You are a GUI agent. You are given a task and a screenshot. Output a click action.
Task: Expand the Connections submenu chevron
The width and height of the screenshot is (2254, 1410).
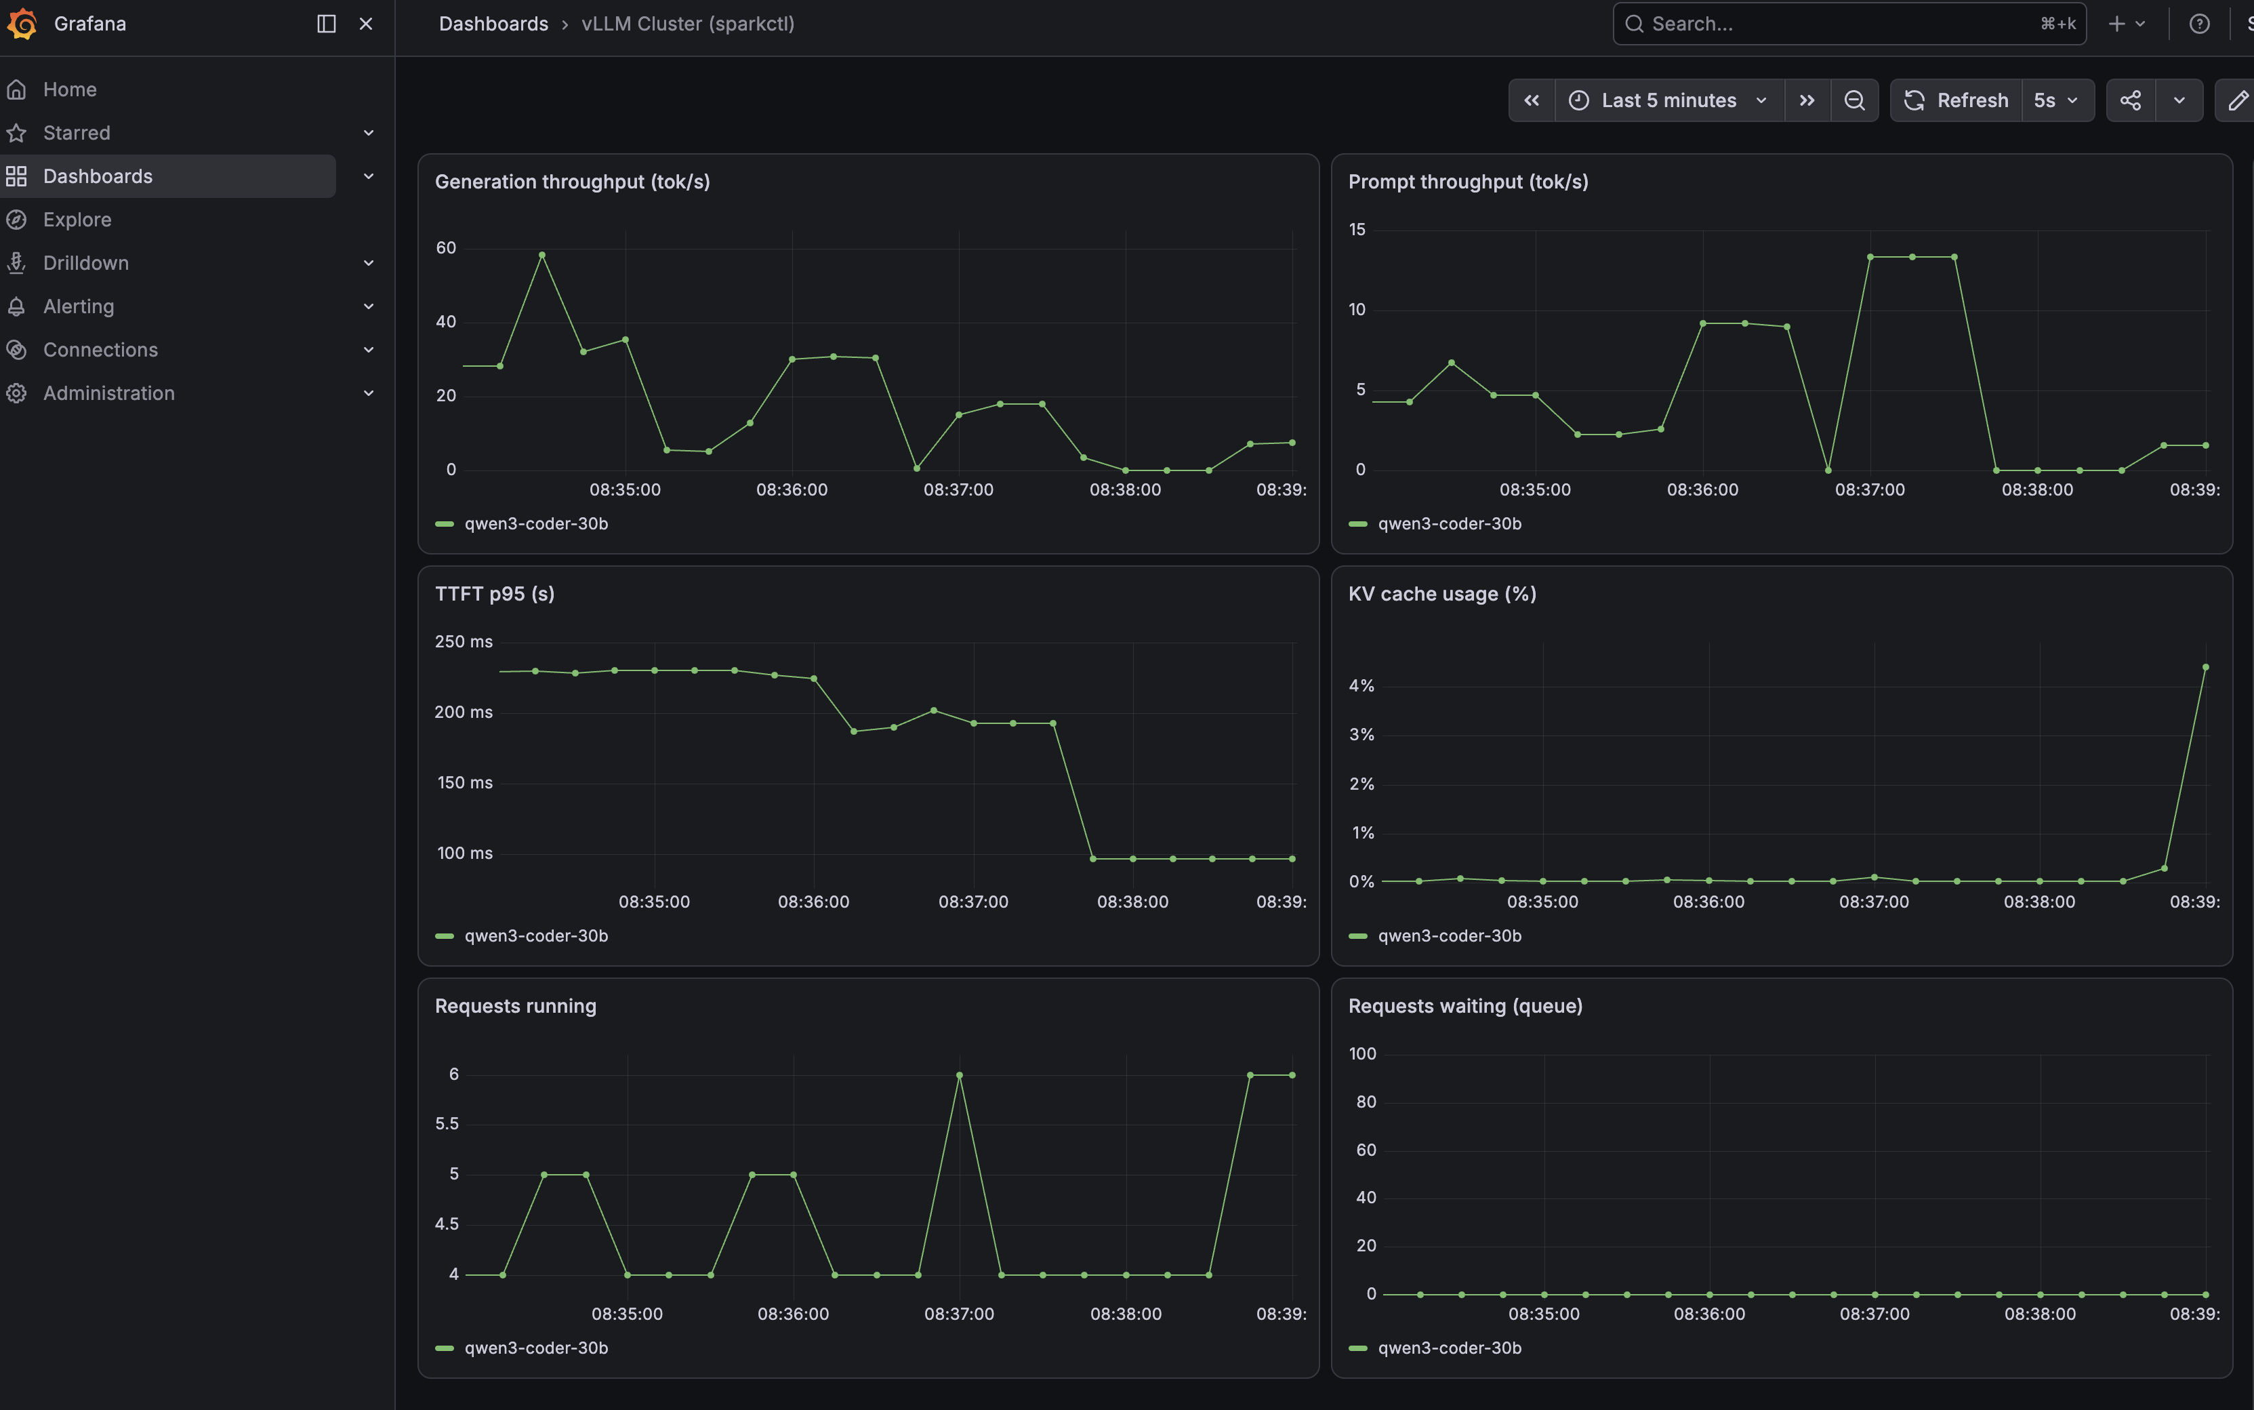click(x=369, y=350)
